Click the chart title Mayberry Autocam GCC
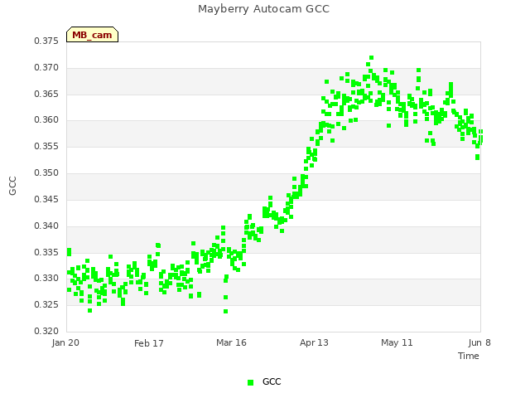Image resolution: width=530 pixels, height=398 pixels. coord(263,9)
